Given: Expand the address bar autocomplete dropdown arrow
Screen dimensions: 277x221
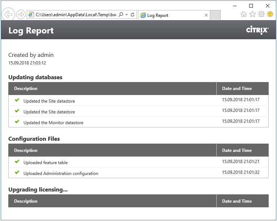Looking at the screenshot, I should point(127,15).
